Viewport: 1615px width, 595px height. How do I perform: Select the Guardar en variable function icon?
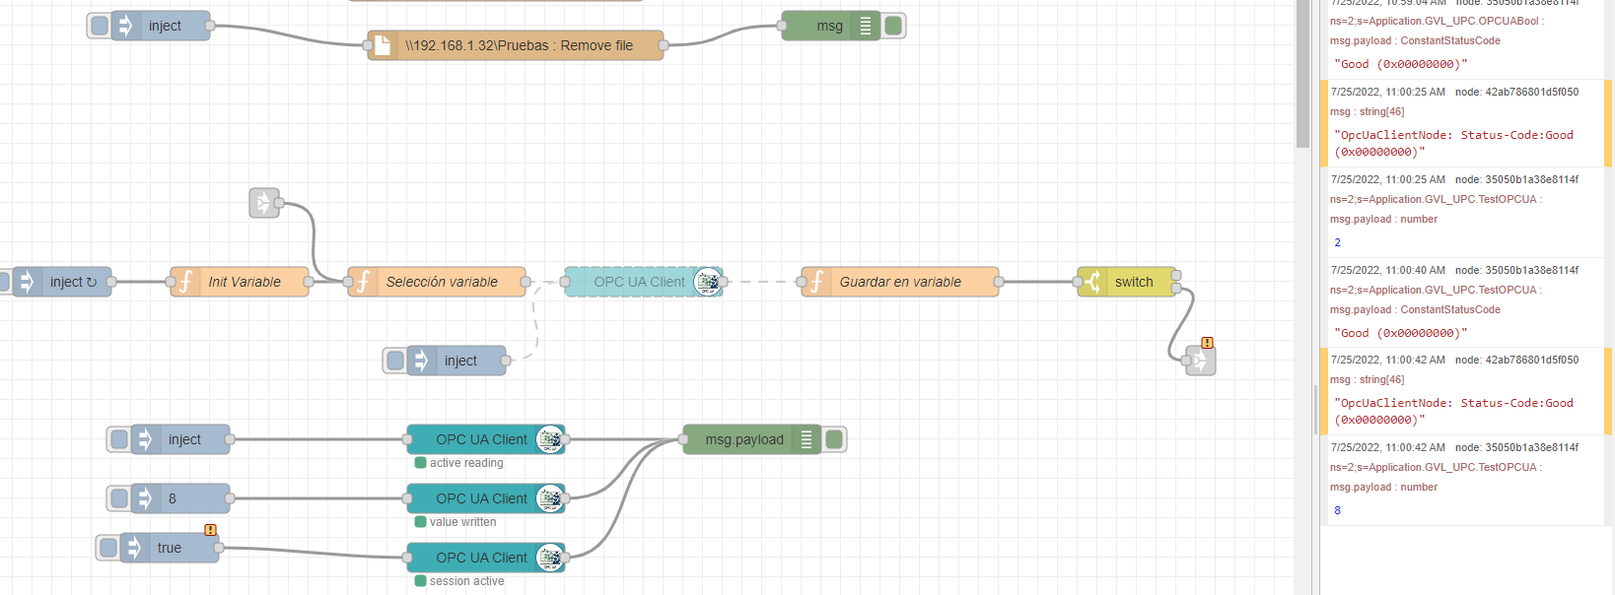tap(816, 282)
